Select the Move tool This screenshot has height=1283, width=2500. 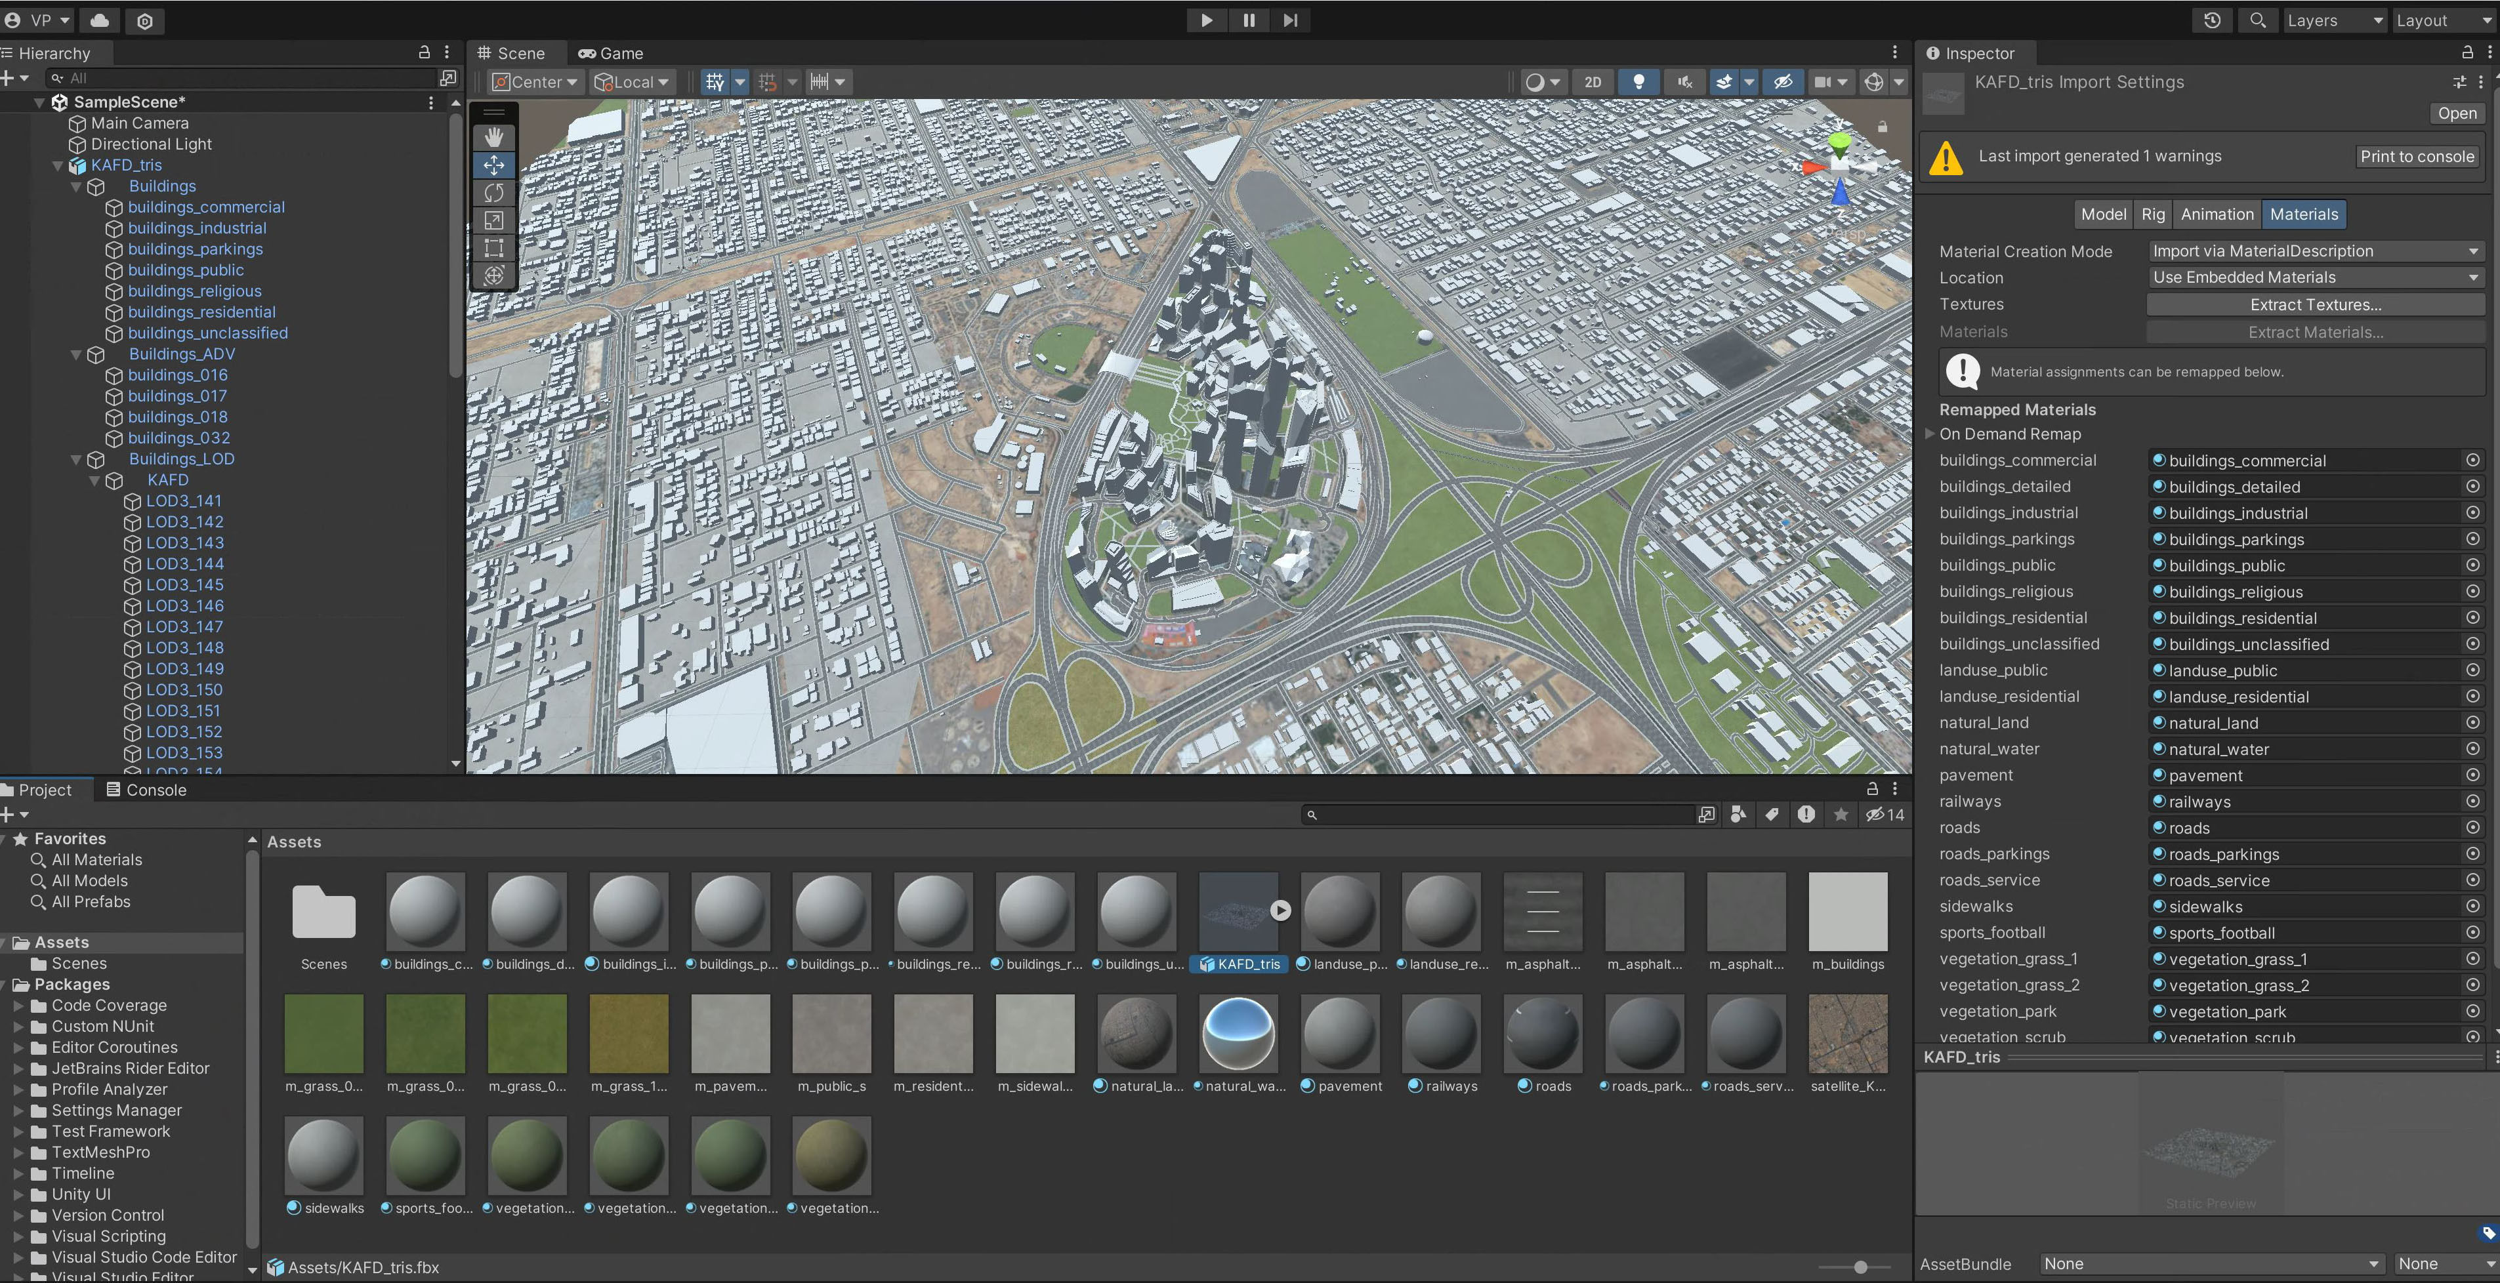pos(494,165)
